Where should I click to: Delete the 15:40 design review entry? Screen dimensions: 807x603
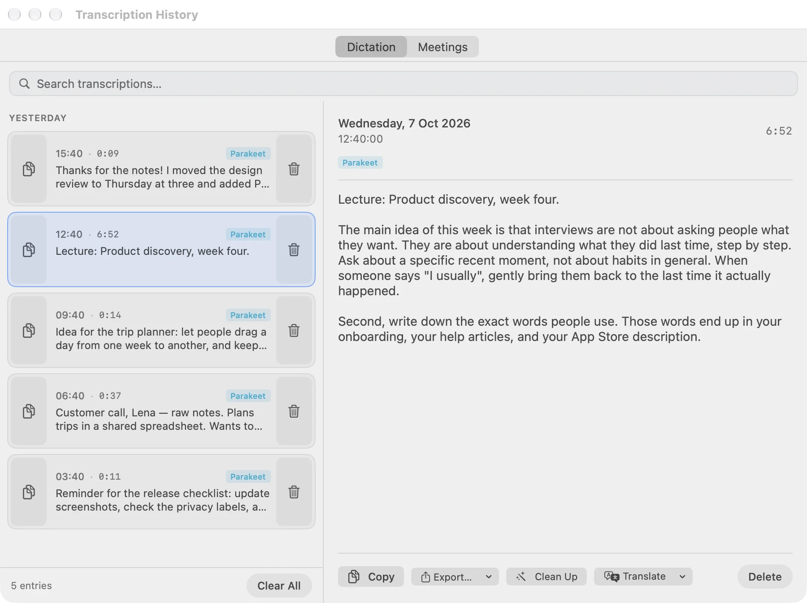tap(294, 169)
